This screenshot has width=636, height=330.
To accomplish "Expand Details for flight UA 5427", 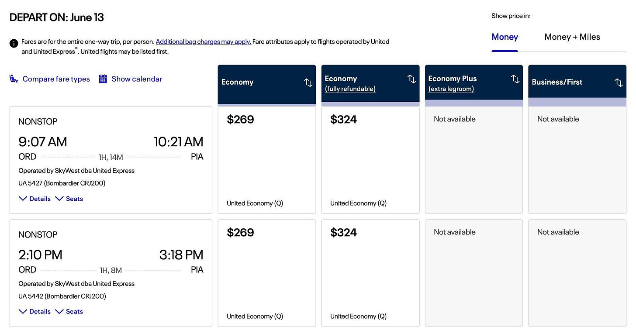I will pyautogui.click(x=35, y=199).
